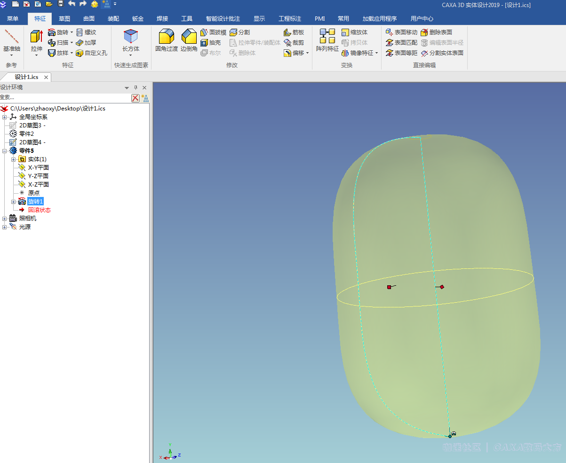Activate the 拉伸 extrude feature

tap(36, 42)
